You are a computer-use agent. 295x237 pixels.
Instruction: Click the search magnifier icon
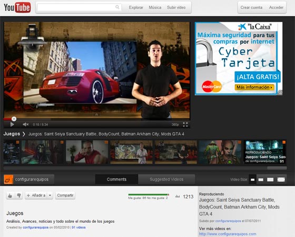coord(117,7)
